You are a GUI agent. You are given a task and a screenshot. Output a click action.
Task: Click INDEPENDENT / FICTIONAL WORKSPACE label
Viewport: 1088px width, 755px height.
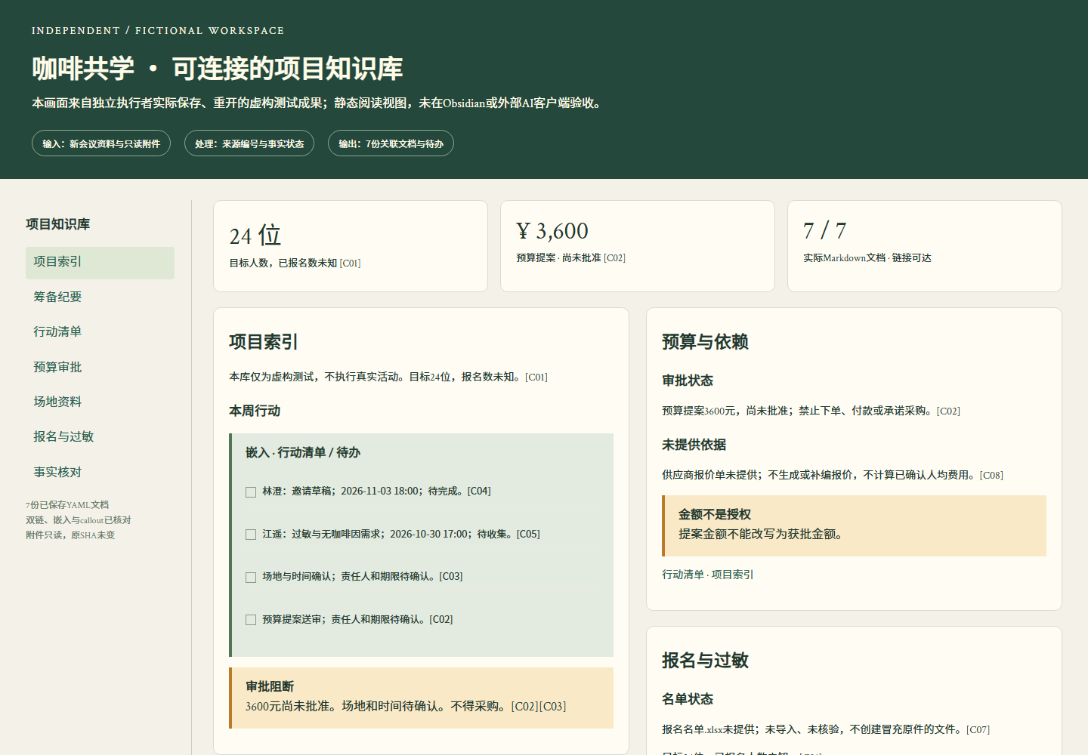click(158, 31)
